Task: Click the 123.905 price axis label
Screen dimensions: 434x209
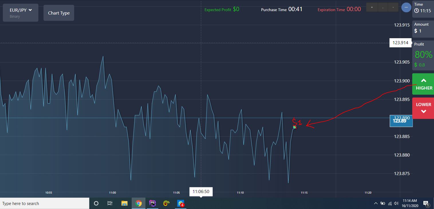Action: coord(402,62)
